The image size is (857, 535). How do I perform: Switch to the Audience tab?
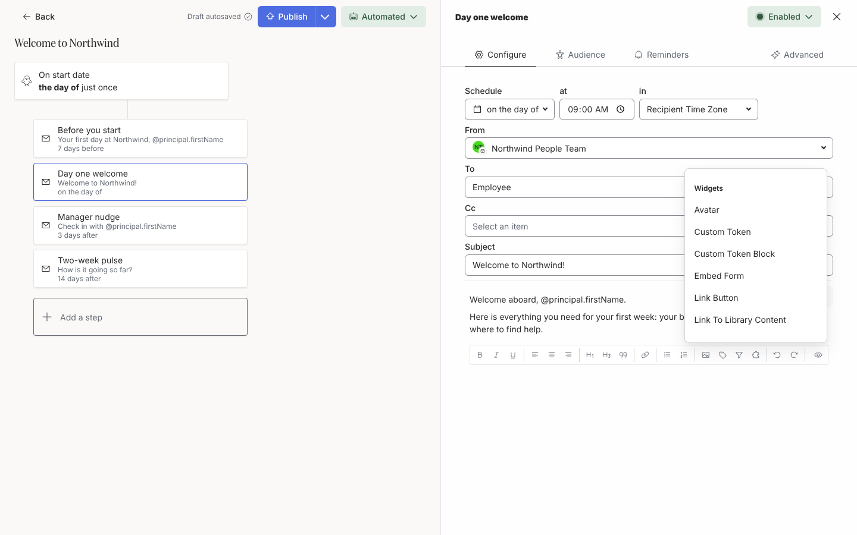click(580, 55)
